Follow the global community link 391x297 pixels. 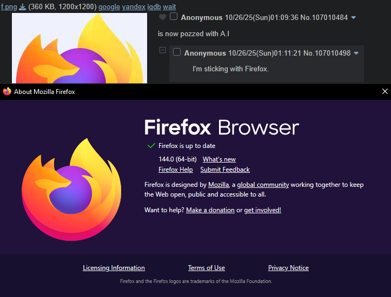(263, 185)
